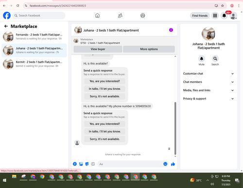243x188 pixels.
Task: Open more actions with the blue plus icon
Action: (75, 164)
